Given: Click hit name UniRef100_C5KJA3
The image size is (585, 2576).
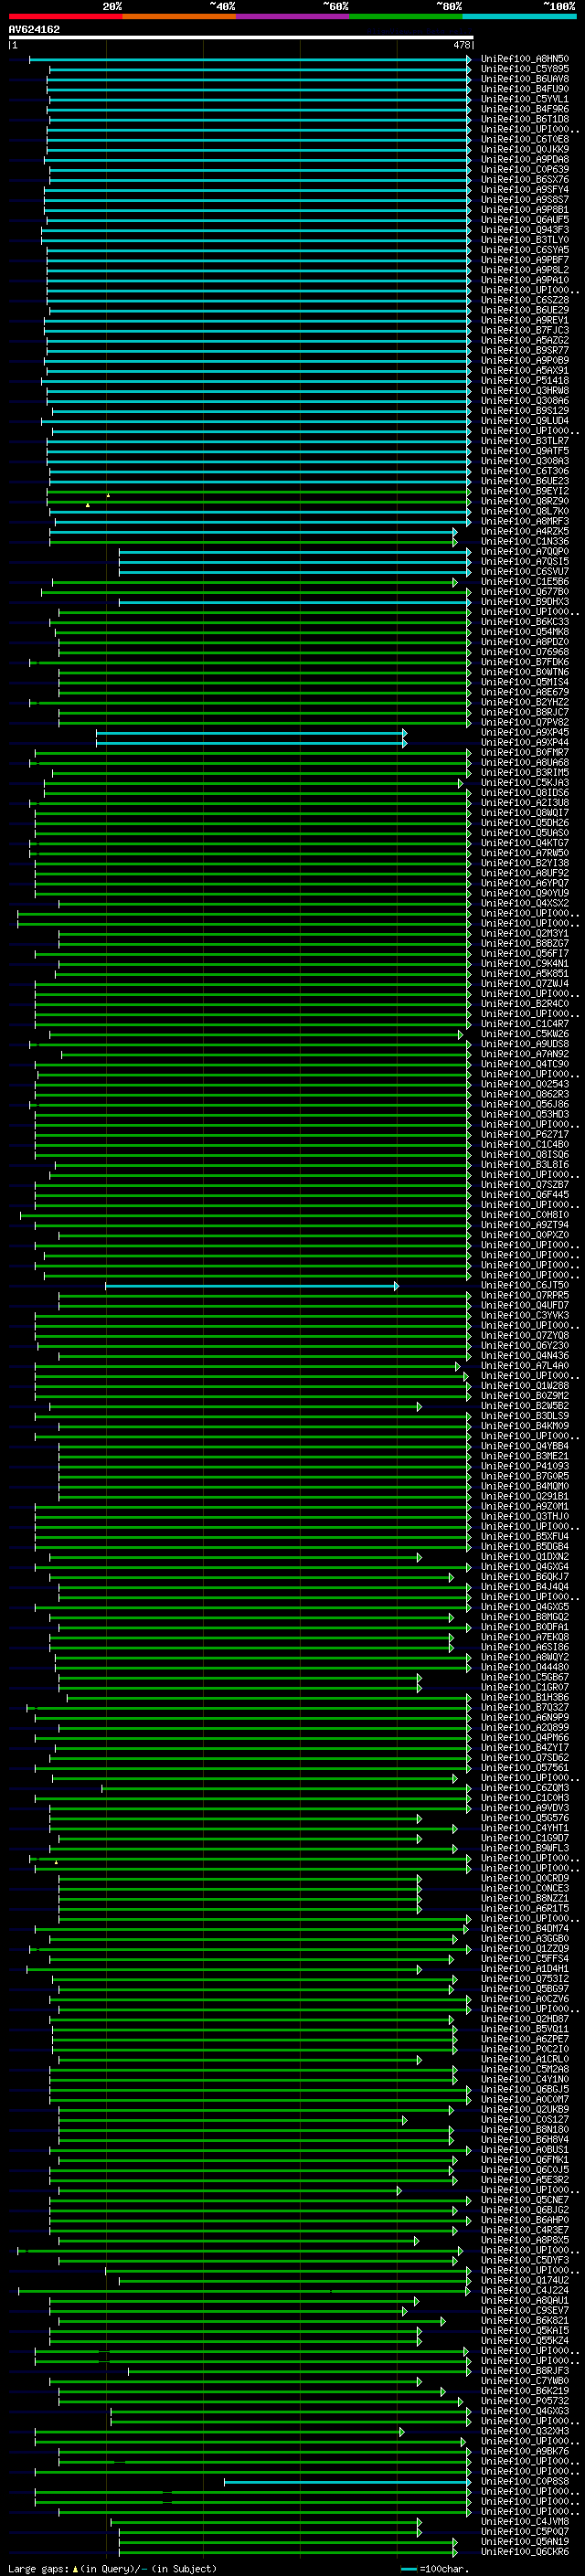Looking at the screenshot, I should (525, 783).
